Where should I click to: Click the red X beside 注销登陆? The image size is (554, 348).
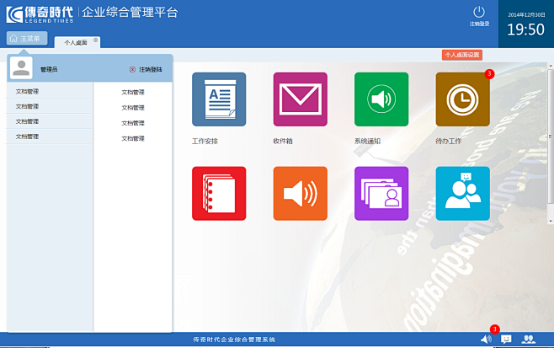[x=132, y=70]
